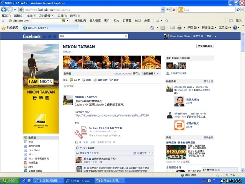The height and width of the screenshot is (184, 245).
Task: Click the Windows Live sign-in 登入 button
Action: (x=238, y=21)
